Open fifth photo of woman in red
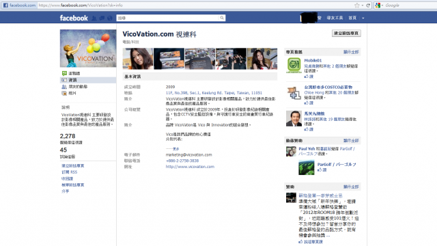437x246 pixels. (x=262, y=59)
